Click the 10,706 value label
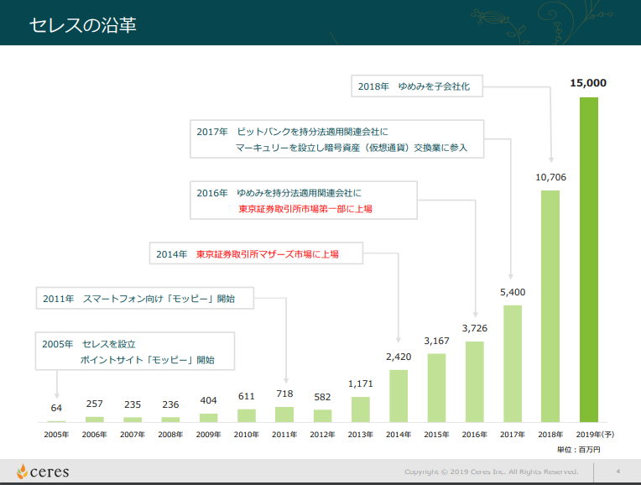This screenshot has height=485, width=641. click(550, 177)
